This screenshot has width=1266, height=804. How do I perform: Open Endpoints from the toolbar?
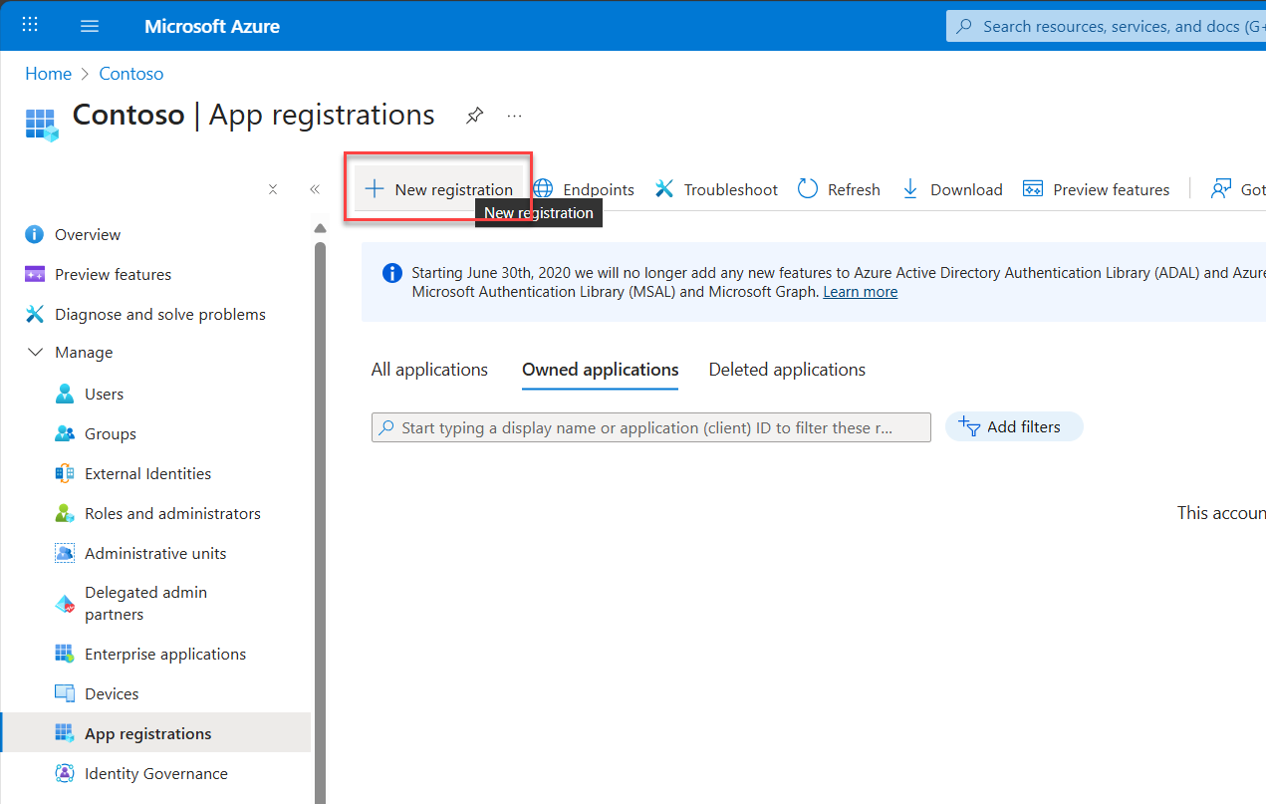(x=584, y=189)
